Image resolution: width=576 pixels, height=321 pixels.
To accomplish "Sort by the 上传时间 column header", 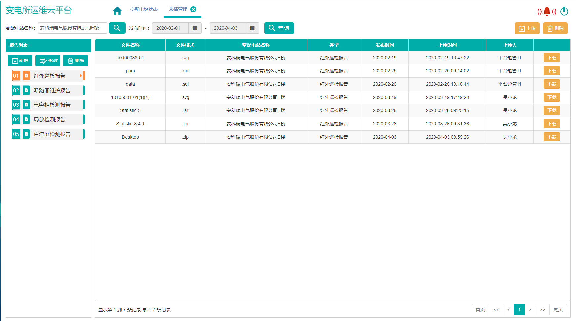I will click(x=447, y=45).
